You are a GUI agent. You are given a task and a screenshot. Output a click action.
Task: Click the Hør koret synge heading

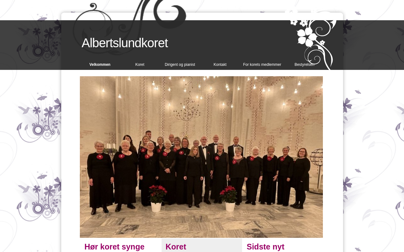(x=114, y=247)
